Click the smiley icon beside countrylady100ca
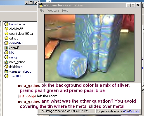 pos(6,33)
